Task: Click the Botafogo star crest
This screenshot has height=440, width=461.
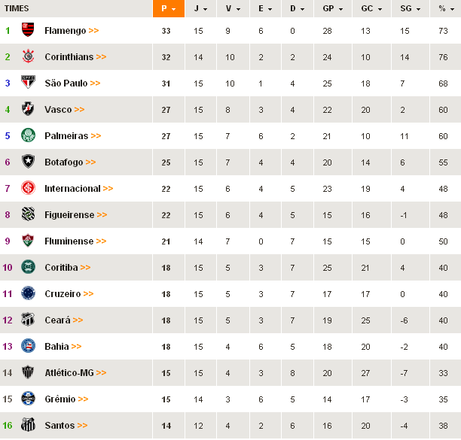Action: click(x=29, y=162)
